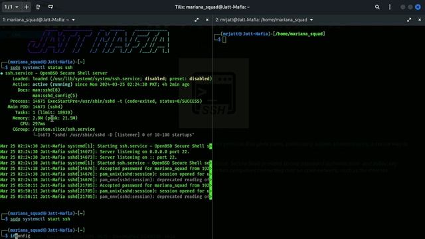Expand terminal 1 title dropdown arrow

click(74, 20)
